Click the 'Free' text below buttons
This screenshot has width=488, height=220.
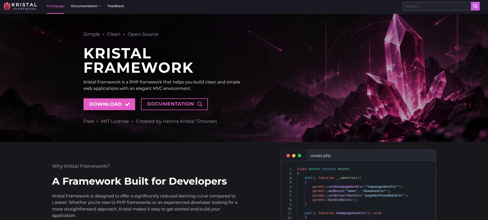(89, 121)
